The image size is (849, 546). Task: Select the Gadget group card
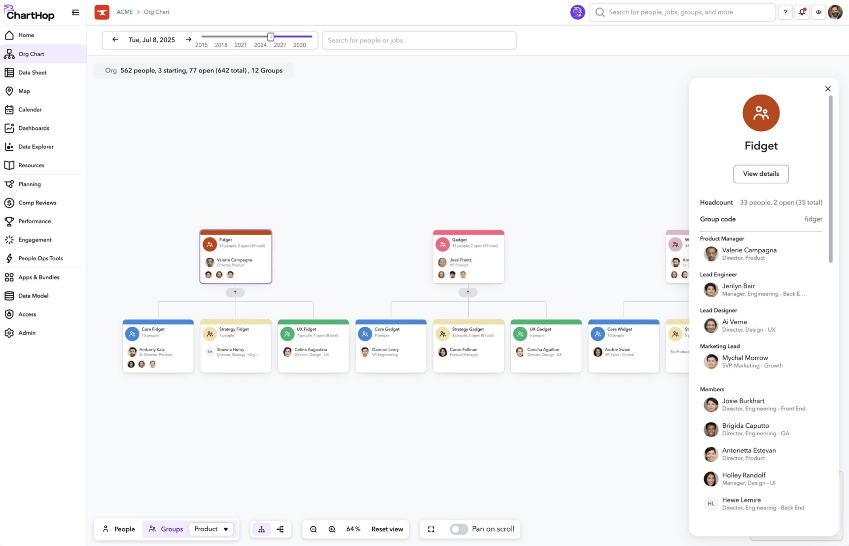[x=468, y=257]
